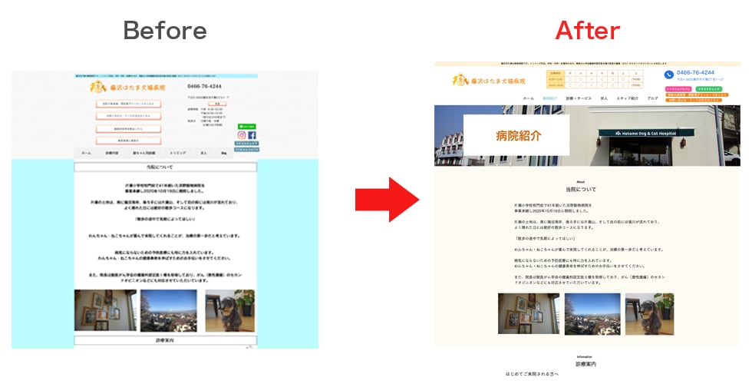Click the small map button under Before address
Screen dimensions: 752x384
click(x=217, y=104)
